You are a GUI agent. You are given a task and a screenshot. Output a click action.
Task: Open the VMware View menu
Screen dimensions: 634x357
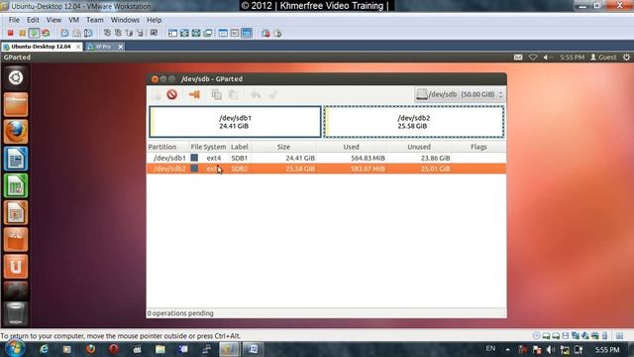pos(53,20)
